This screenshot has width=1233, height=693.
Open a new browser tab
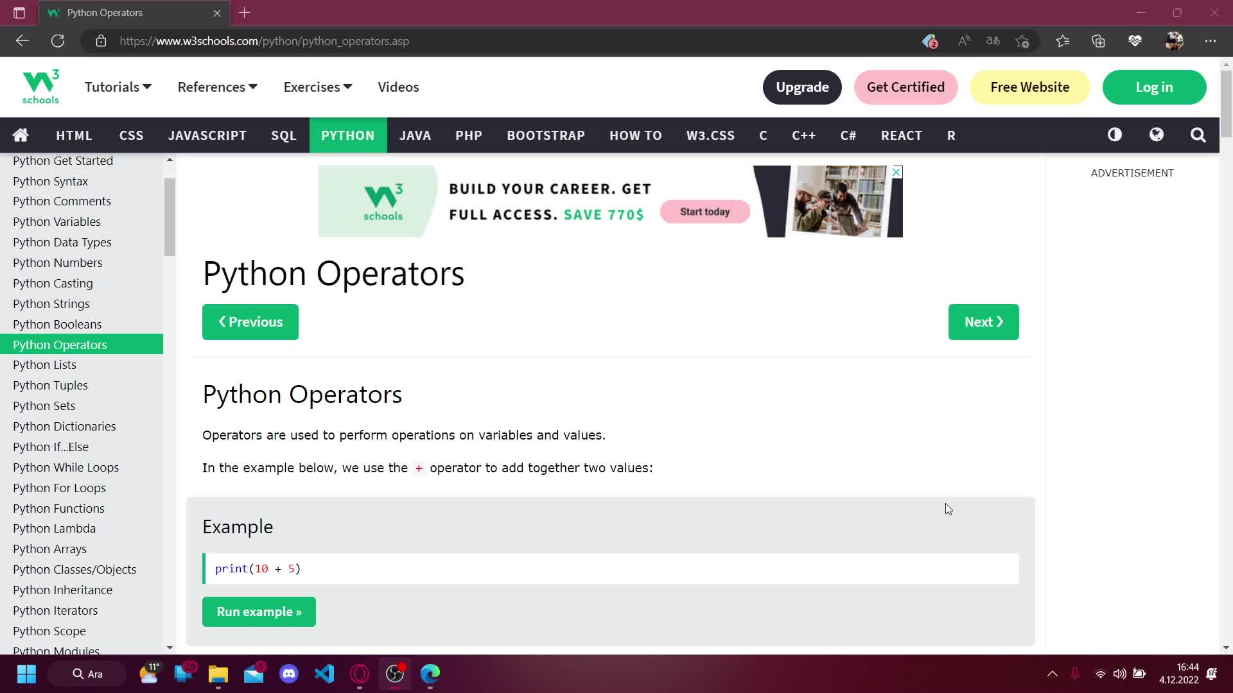pos(245,13)
